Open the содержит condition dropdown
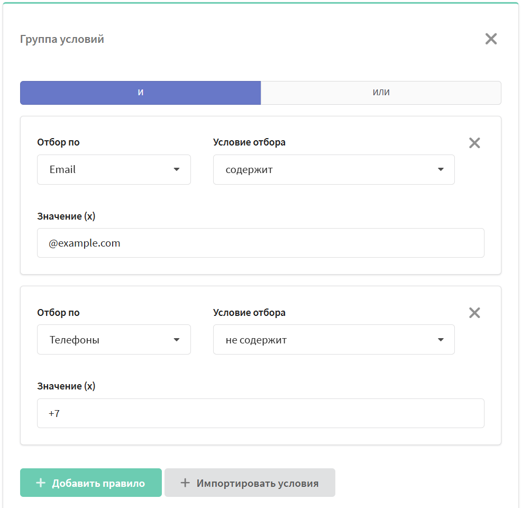The width and height of the screenshot is (521, 508). coord(334,169)
